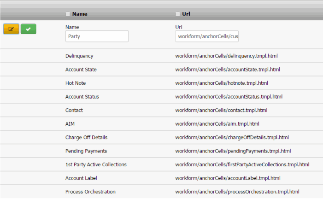Select the Pending Payments row name
The height and width of the screenshot is (199, 323).
click(86, 151)
